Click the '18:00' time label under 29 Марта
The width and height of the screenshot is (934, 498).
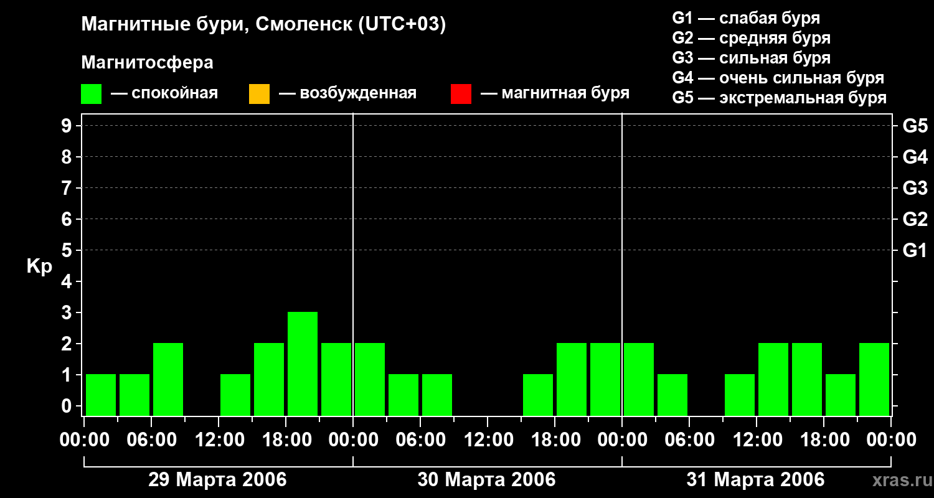286,440
